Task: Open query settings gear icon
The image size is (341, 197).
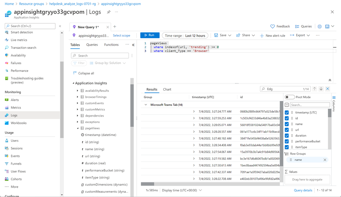Action: click(x=319, y=26)
